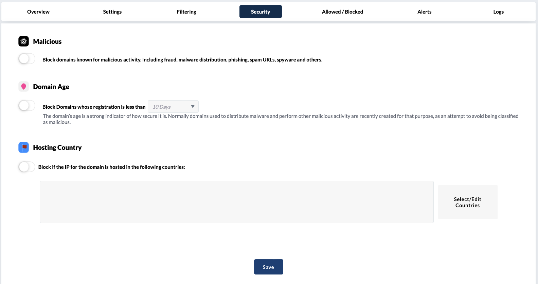The width and height of the screenshot is (538, 284).
Task: Click inside the blocked countries list box
Action: pos(236,202)
